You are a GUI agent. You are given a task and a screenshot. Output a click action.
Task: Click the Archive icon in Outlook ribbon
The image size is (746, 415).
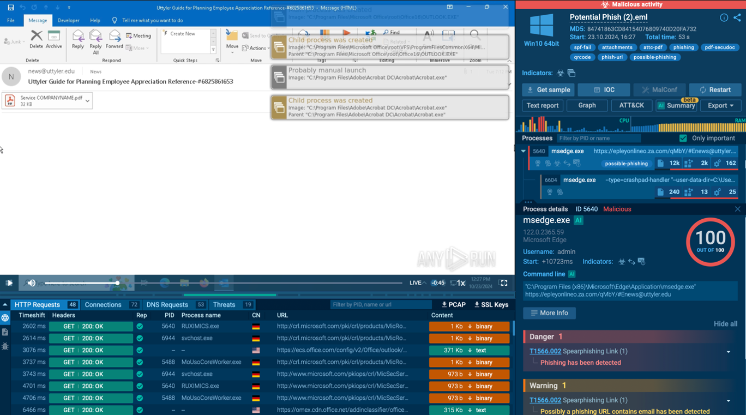(x=54, y=39)
